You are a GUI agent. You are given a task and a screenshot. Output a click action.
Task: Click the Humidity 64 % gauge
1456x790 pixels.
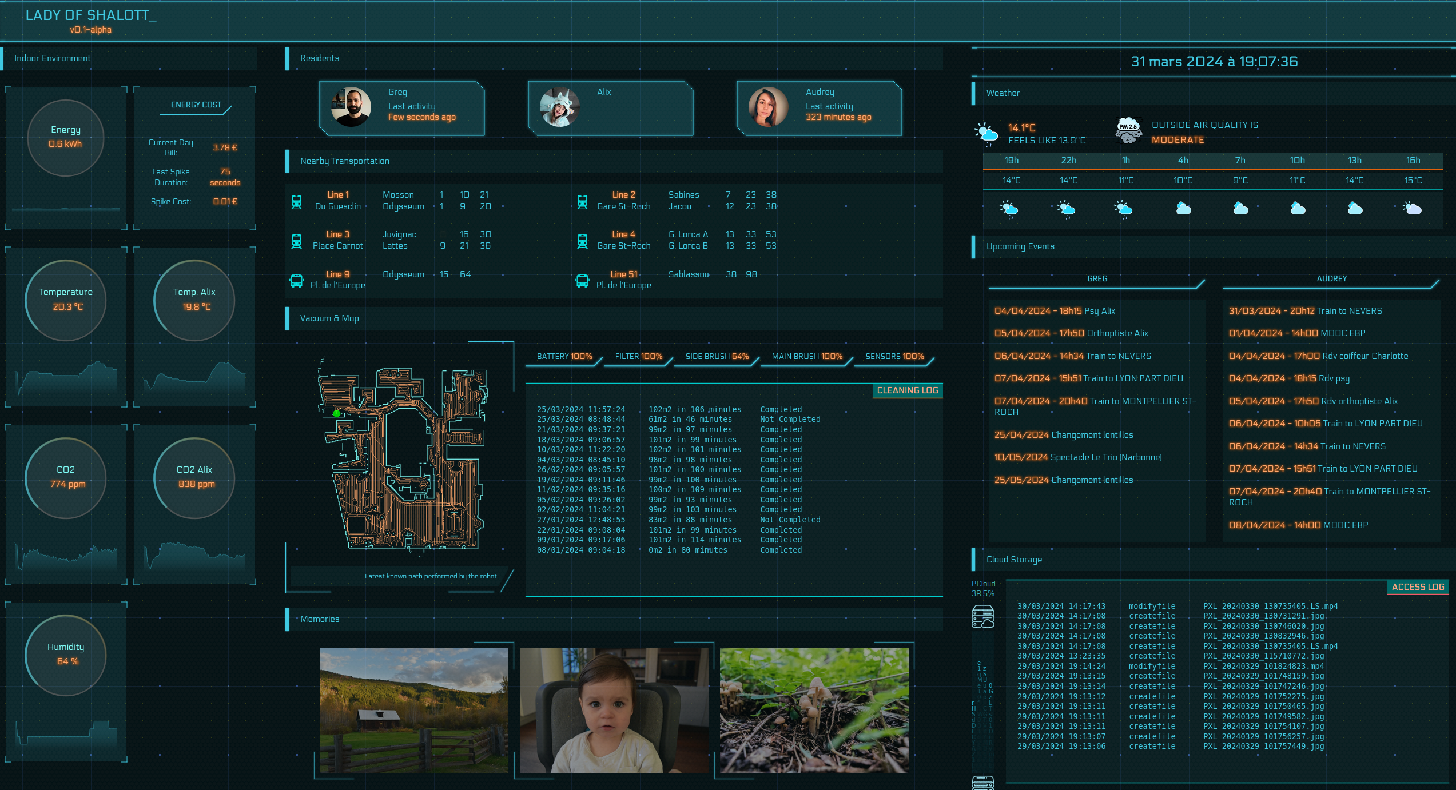pyautogui.click(x=65, y=655)
